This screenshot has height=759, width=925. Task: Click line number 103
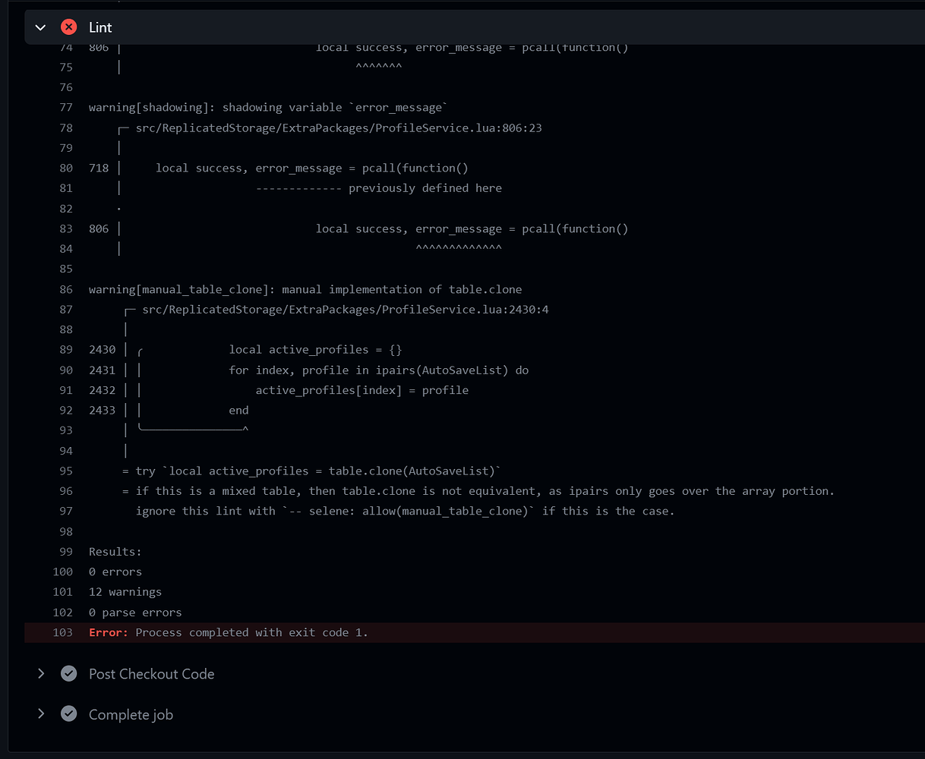62,632
